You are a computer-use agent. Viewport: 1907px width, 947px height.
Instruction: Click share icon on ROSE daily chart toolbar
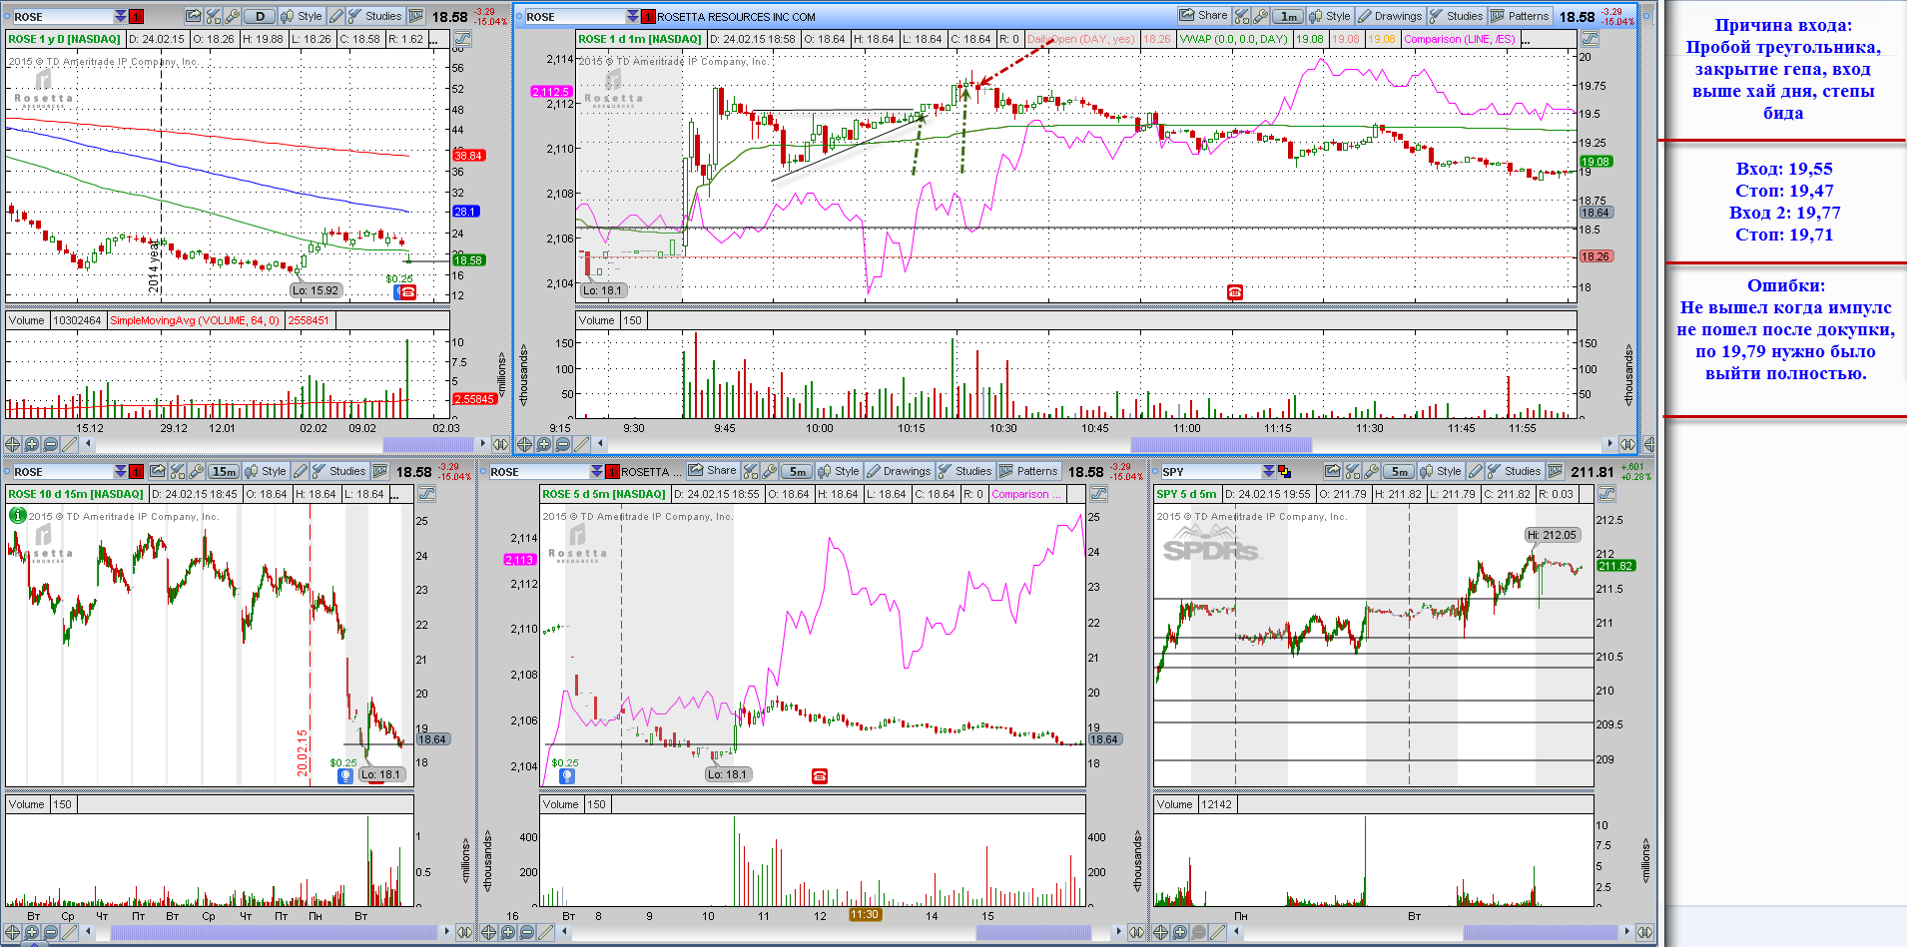pos(193,16)
